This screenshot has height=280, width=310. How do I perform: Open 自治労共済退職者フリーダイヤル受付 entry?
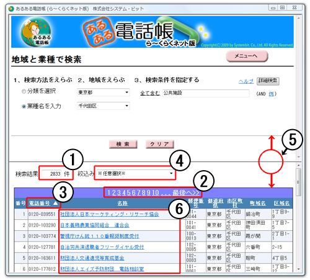(x=102, y=247)
